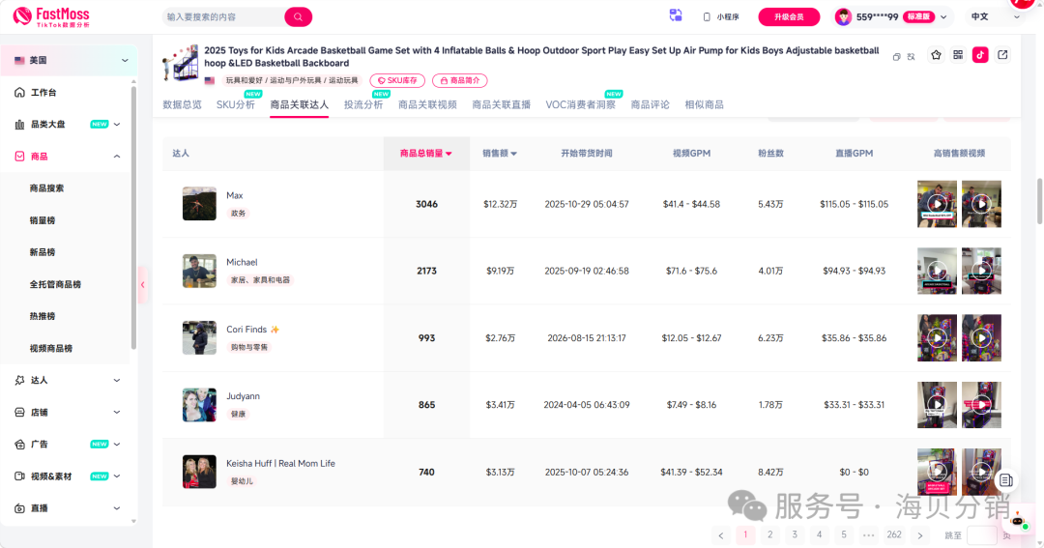Click the 跳至 page number input
The image size is (1044, 548).
tap(982, 534)
